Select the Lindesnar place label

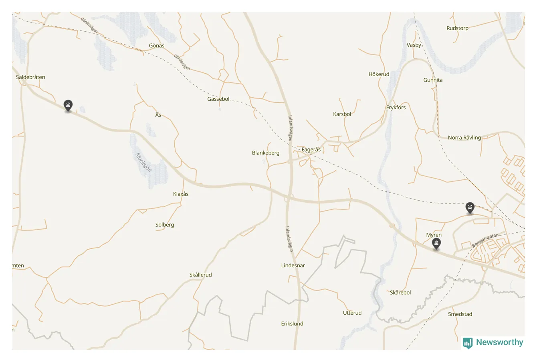(293, 266)
